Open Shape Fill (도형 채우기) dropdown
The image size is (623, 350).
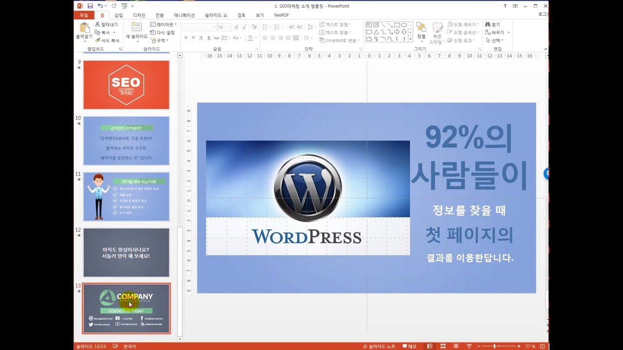click(x=462, y=24)
